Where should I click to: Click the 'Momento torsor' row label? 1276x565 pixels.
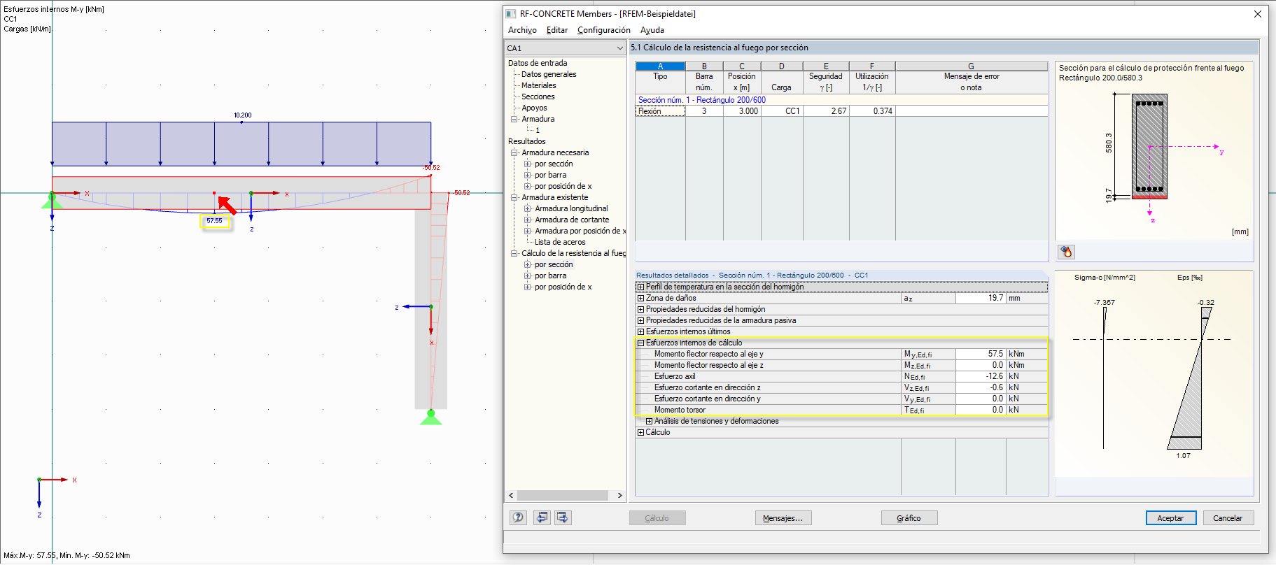click(x=680, y=410)
